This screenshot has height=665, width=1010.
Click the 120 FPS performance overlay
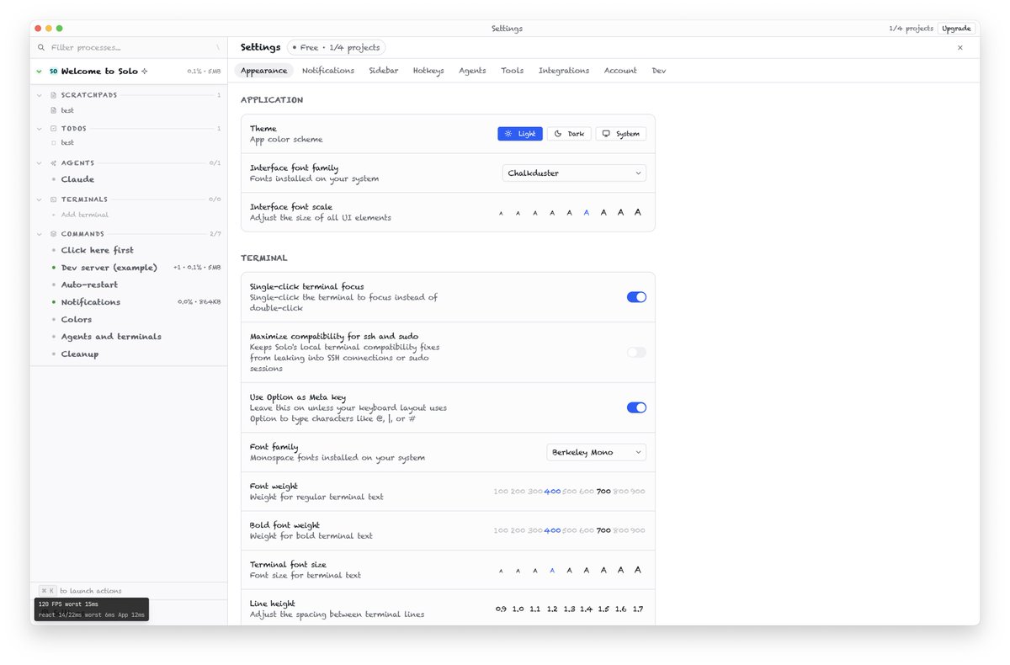(92, 609)
